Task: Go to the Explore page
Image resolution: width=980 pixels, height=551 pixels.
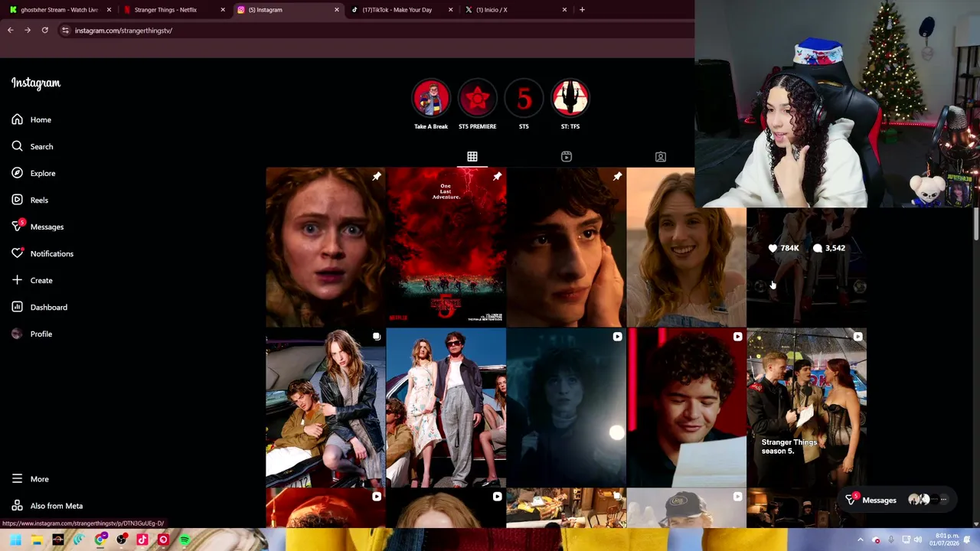Action: coord(34,173)
